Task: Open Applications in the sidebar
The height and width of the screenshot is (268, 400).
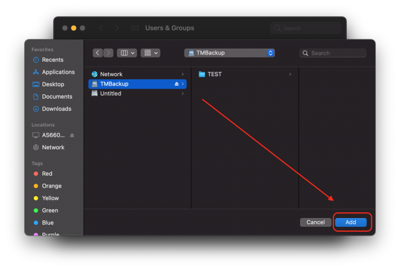Action: point(57,72)
